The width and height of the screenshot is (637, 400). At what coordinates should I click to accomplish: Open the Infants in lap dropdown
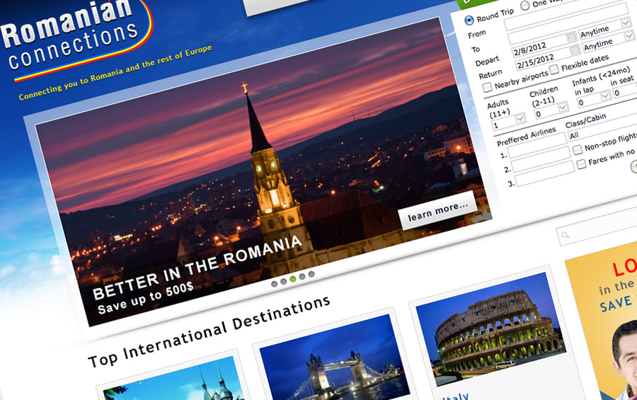coord(594,99)
